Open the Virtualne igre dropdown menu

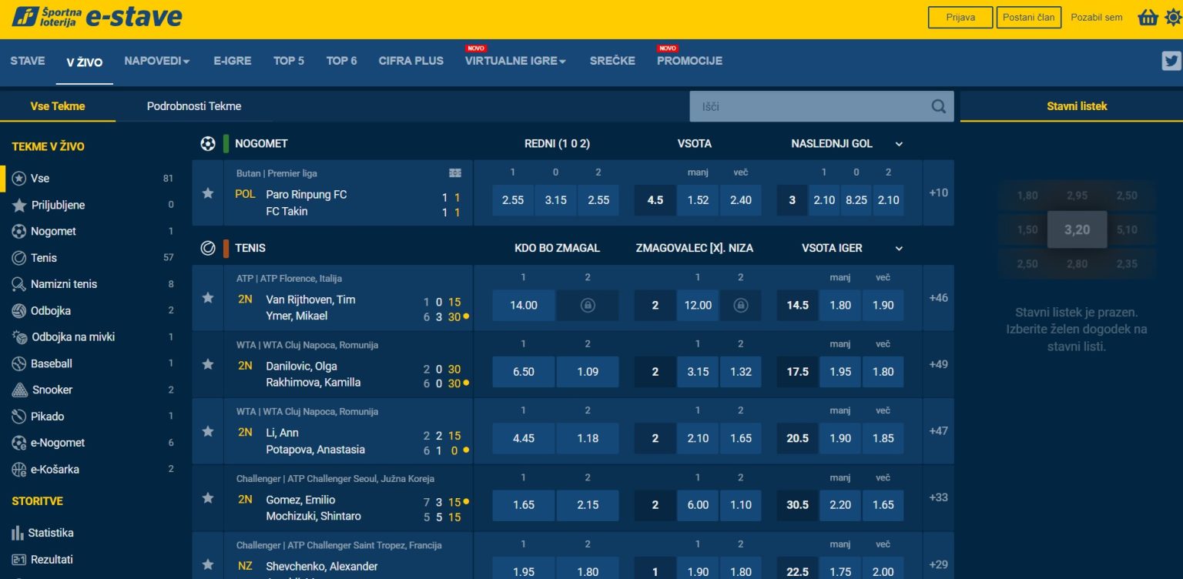pyautogui.click(x=515, y=61)
